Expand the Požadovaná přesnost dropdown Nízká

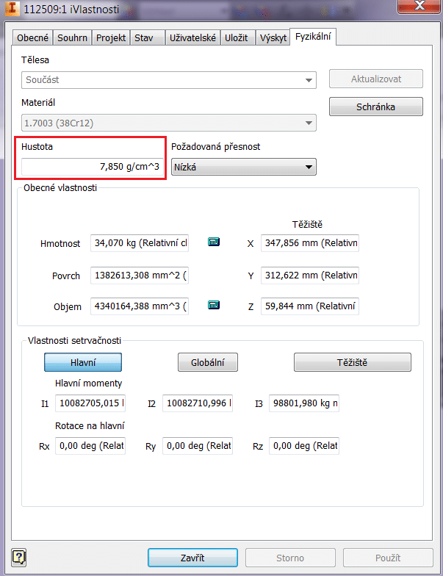pos(244,167)
